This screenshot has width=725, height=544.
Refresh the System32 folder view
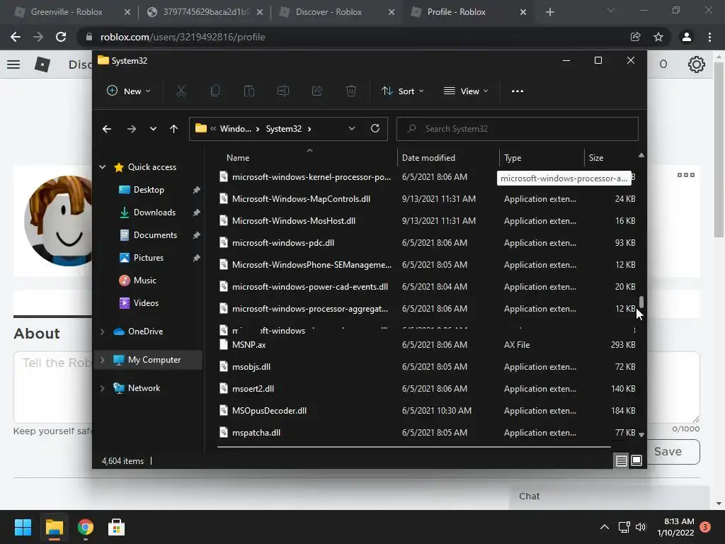click(x=375, y=129)
